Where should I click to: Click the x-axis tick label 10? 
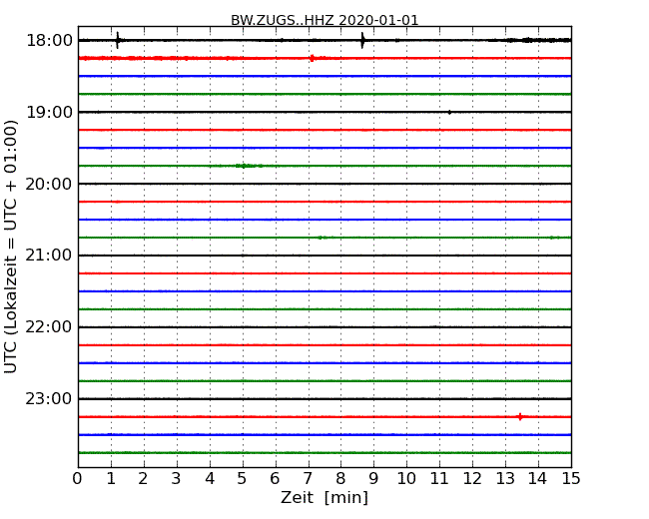(406, 479)
